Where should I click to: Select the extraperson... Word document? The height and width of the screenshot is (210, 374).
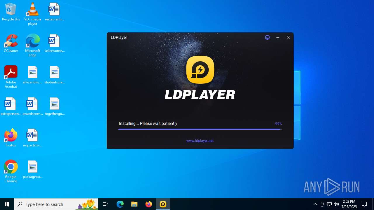click(11, 107)
